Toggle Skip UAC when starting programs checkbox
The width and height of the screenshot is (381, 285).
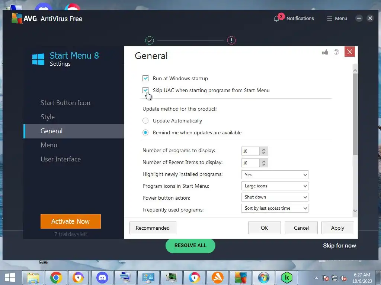point(145,90)
